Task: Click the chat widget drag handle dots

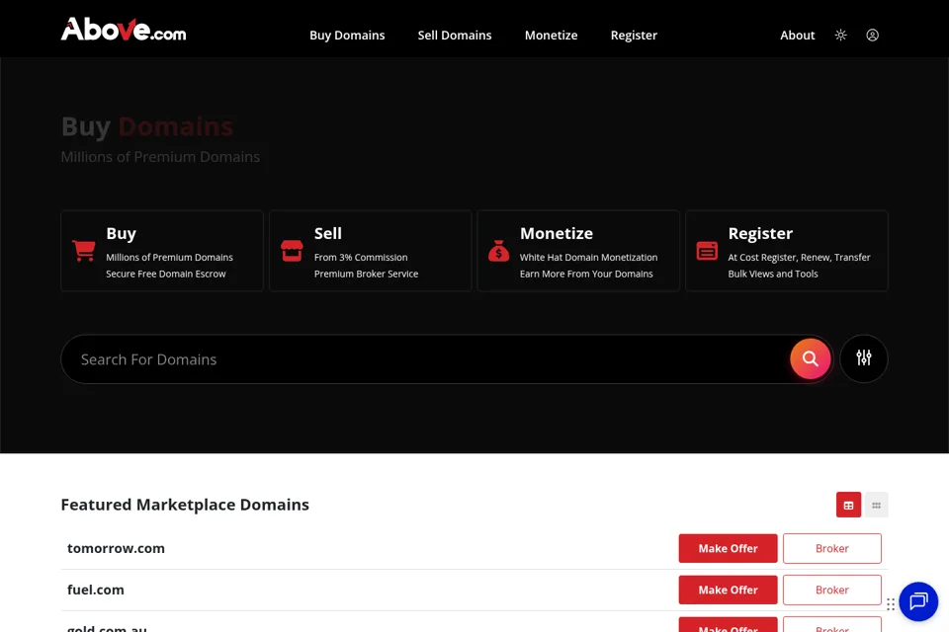Action: [891, 604]
